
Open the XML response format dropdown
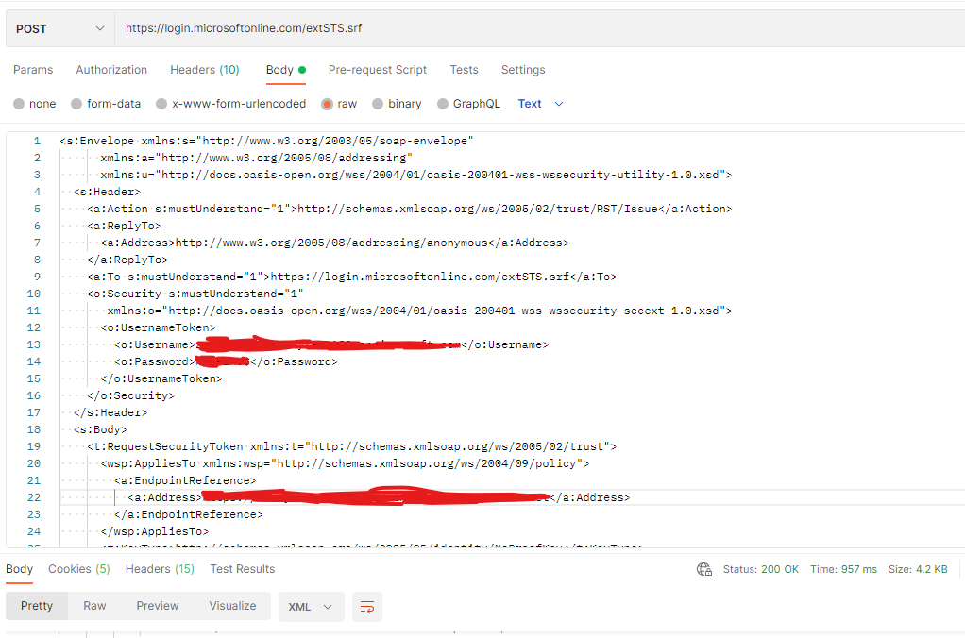[x=311, y=607]
